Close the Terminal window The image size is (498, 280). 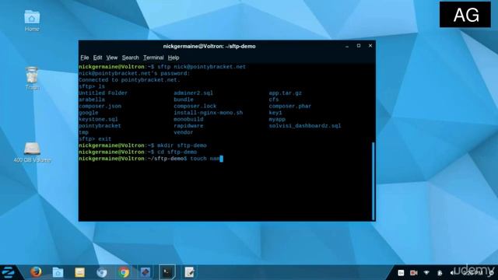pyautogui.click(x=370, y=46)
